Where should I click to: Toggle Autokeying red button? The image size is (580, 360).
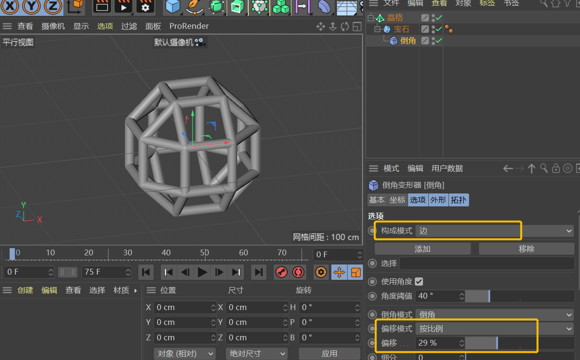(x=298, y=272)
